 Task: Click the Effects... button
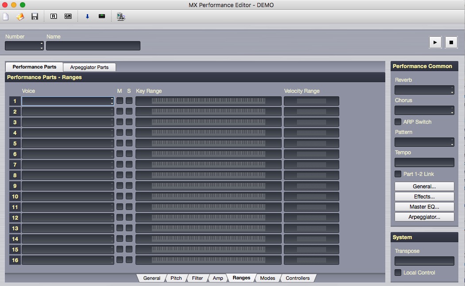click(424, 197)
